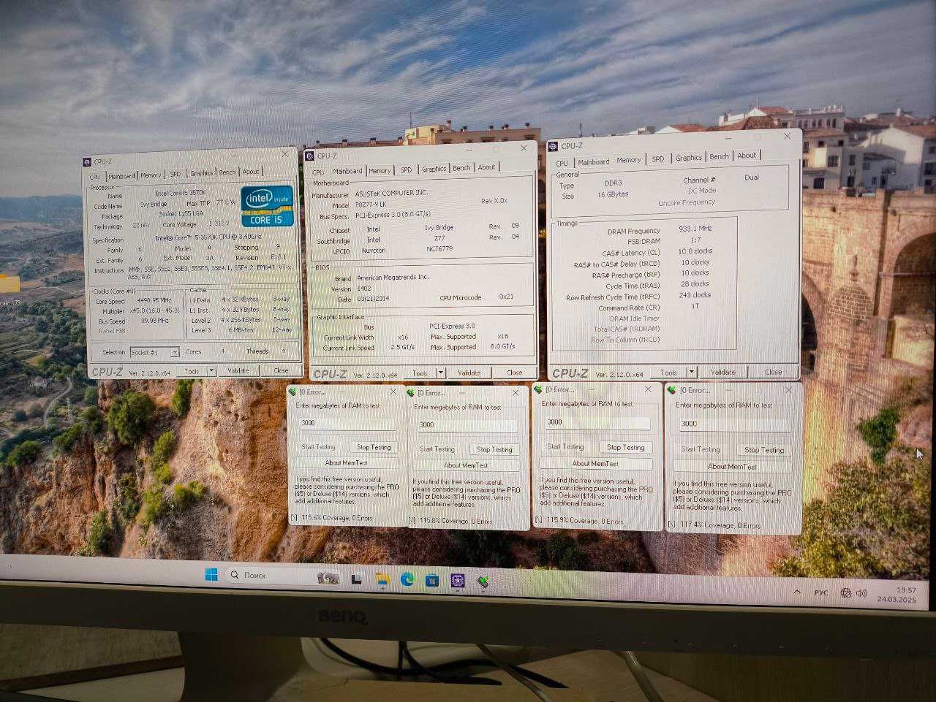Click title icon of 115.9% coverage MemTest
Image resolution: width=936 pixels, height=702 pixels.
pyautogui.click(x=538, y=389)
